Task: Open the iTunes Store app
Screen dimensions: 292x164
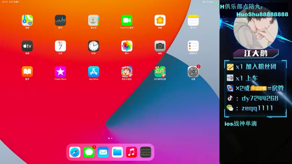Action: [x=60, y=71]
